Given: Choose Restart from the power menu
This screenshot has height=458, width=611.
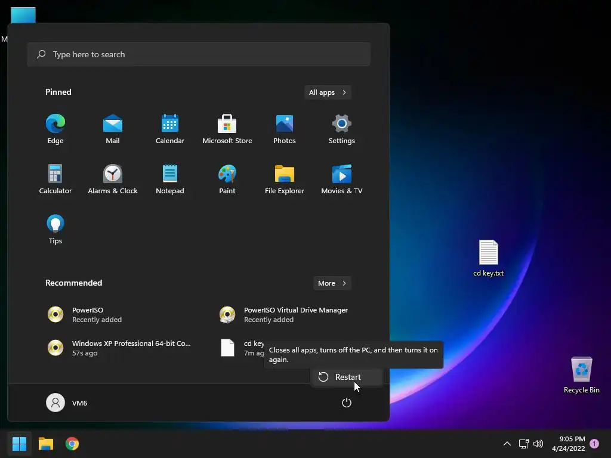Looking at the screenshot, I should (x=347, y=377).
